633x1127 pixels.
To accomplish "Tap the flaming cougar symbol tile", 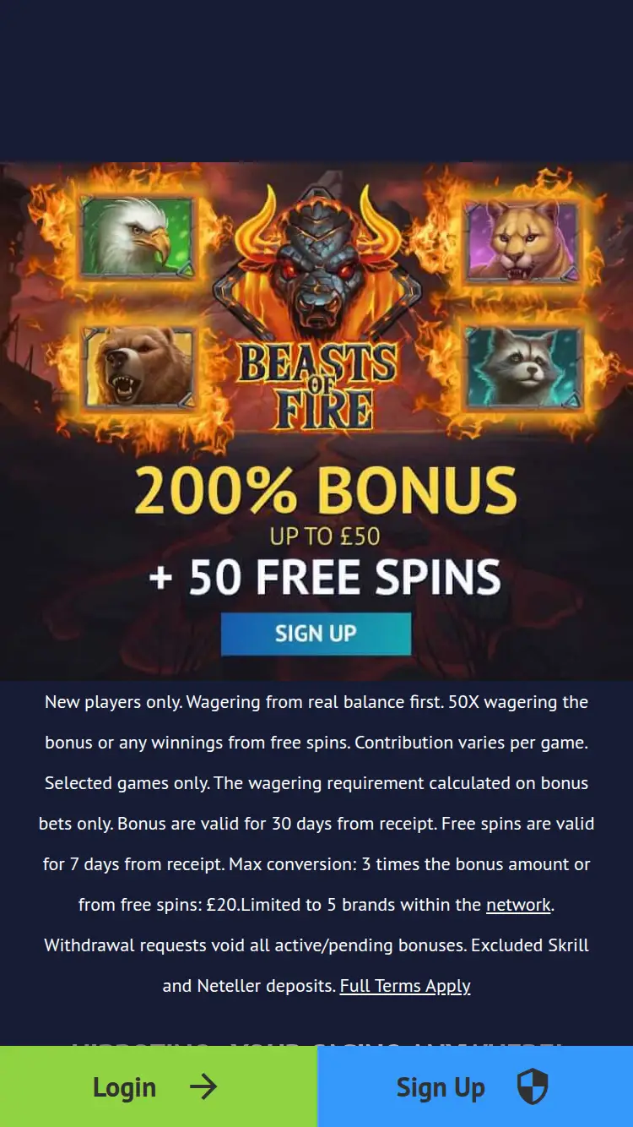I will click(x=522, y=242).
